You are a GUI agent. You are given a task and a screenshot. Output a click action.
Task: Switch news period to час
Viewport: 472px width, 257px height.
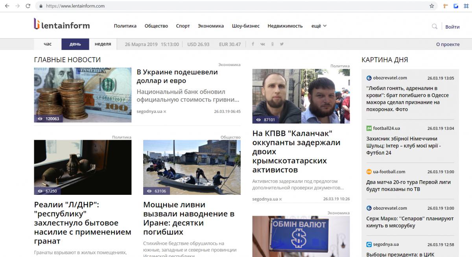point(47,44)
